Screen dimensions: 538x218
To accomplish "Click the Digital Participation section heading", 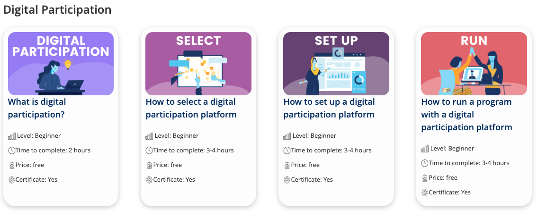I will coord(57,9).
